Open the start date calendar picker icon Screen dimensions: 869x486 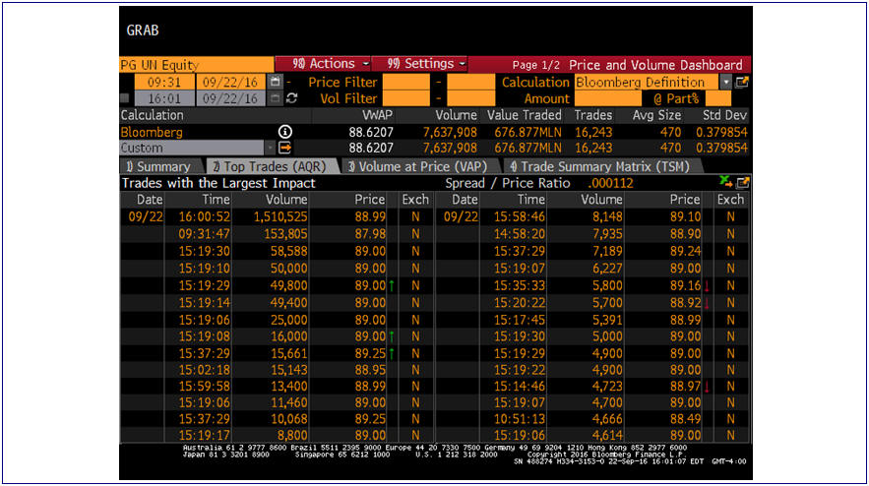pos(276,83)
